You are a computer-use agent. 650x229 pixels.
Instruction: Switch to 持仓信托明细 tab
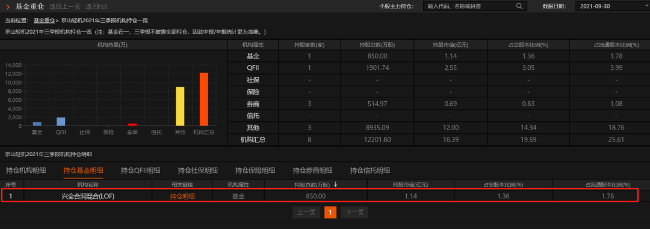point(370,170)
